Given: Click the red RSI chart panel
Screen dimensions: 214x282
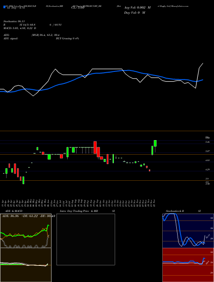Looking at the screenshot, I should tap(188, 265).
